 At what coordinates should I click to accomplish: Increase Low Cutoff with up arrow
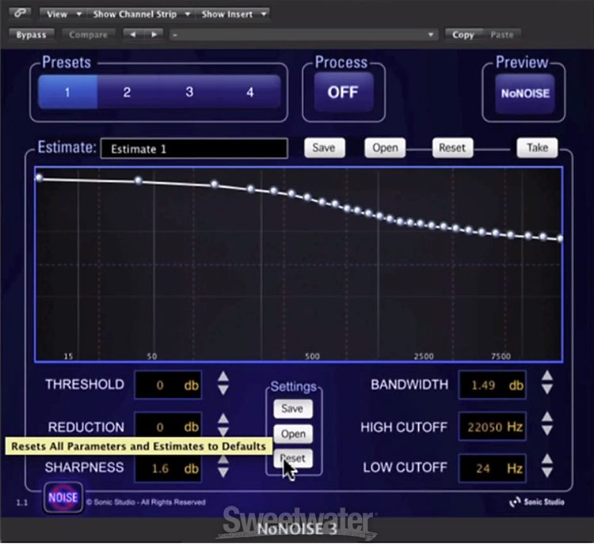(x=546, y=459)
